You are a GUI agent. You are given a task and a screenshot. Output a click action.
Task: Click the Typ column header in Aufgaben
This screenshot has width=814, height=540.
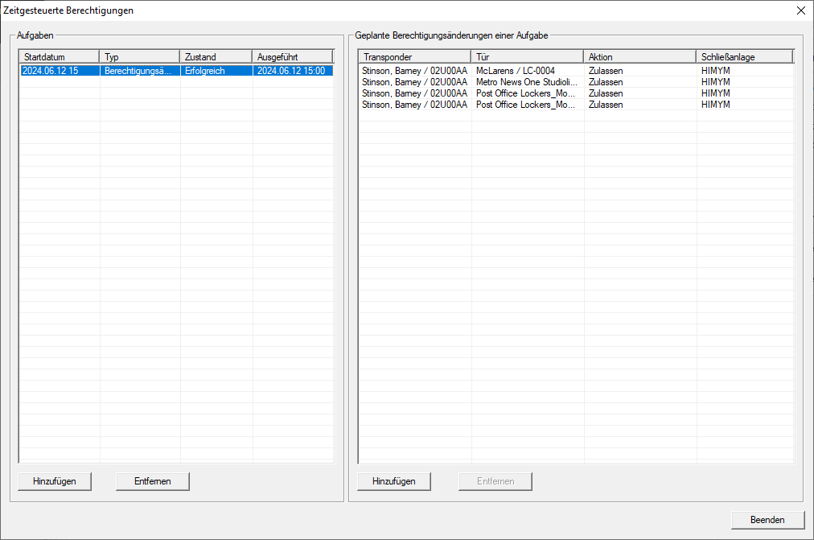(140, 57)
